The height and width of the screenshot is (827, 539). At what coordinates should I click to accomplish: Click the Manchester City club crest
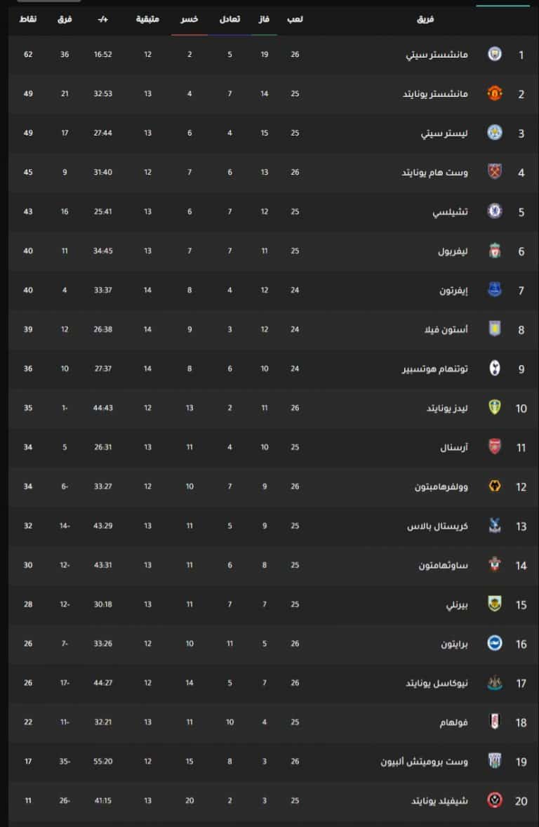point(494,54)
